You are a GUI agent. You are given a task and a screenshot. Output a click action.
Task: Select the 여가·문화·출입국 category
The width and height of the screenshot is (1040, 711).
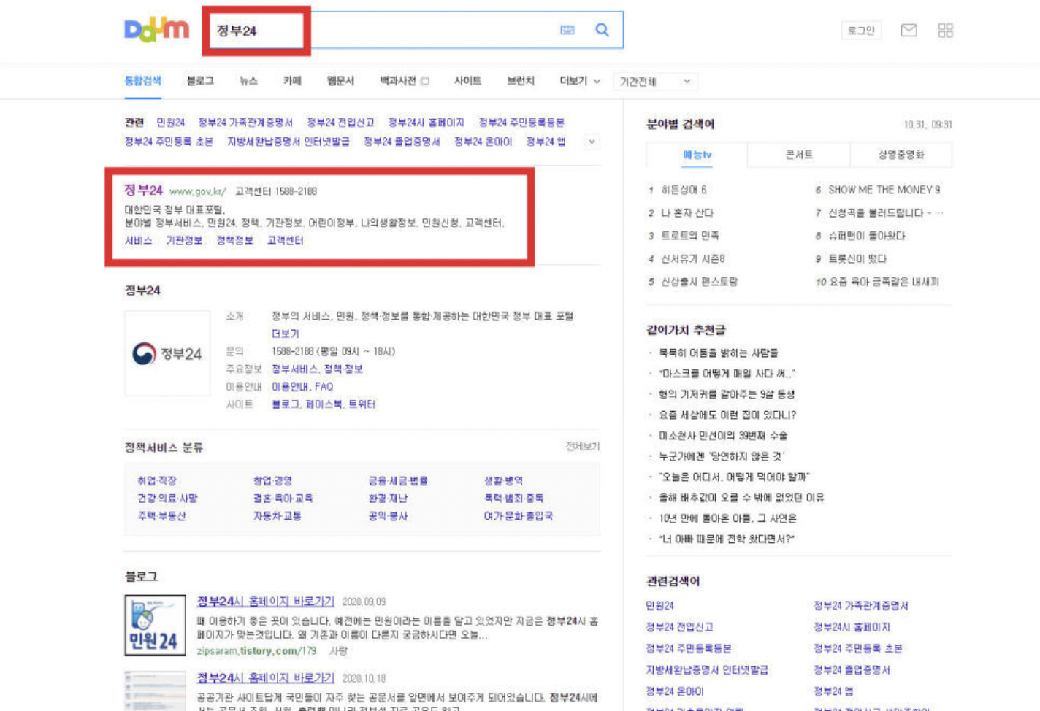coord(518,516)
